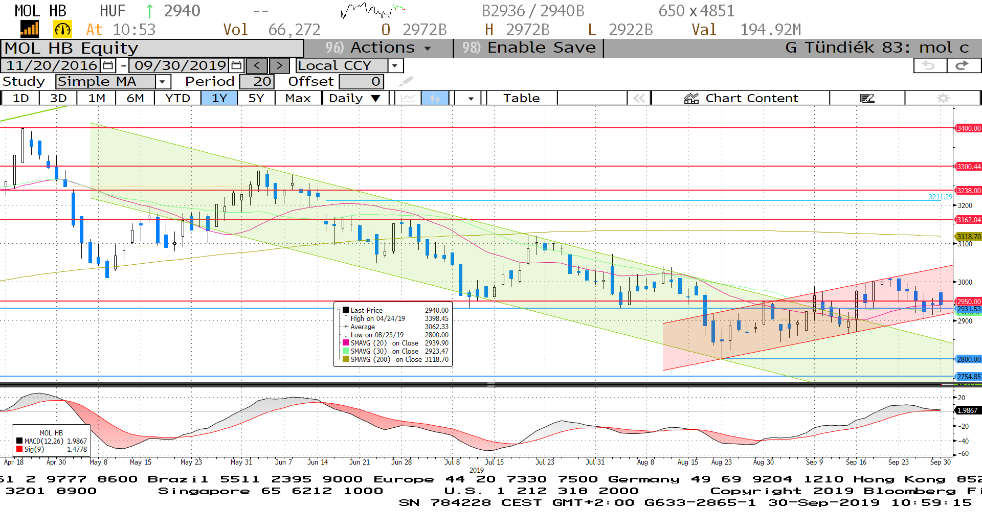Open the start date calendar picker
982x531 pixels.
(x=108, y=65)
